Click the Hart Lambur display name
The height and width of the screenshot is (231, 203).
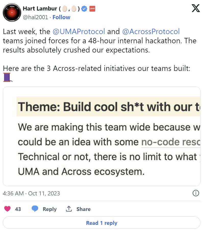(40, 9)
